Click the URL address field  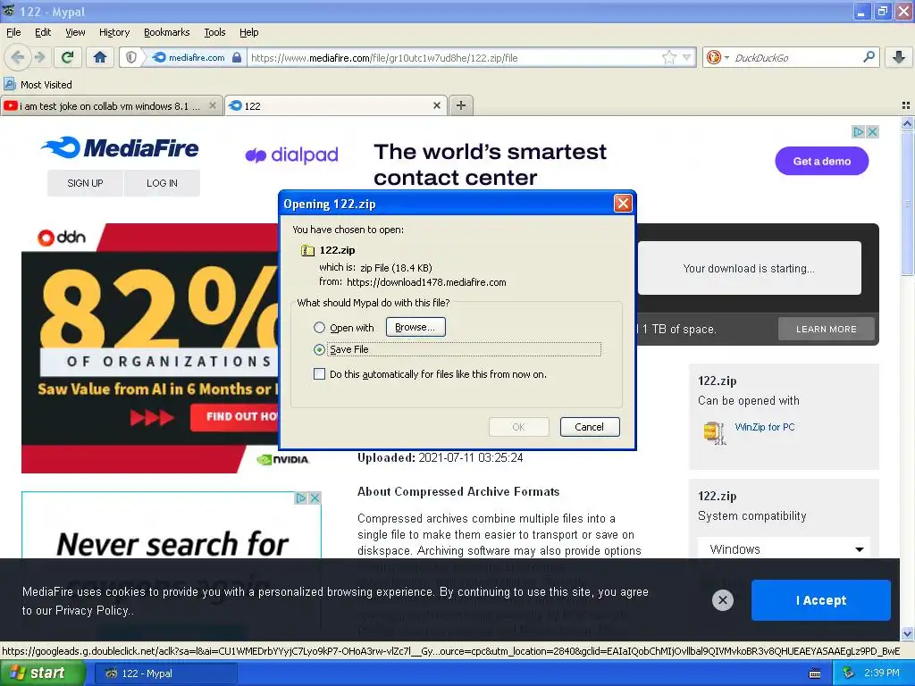point(453,57)
